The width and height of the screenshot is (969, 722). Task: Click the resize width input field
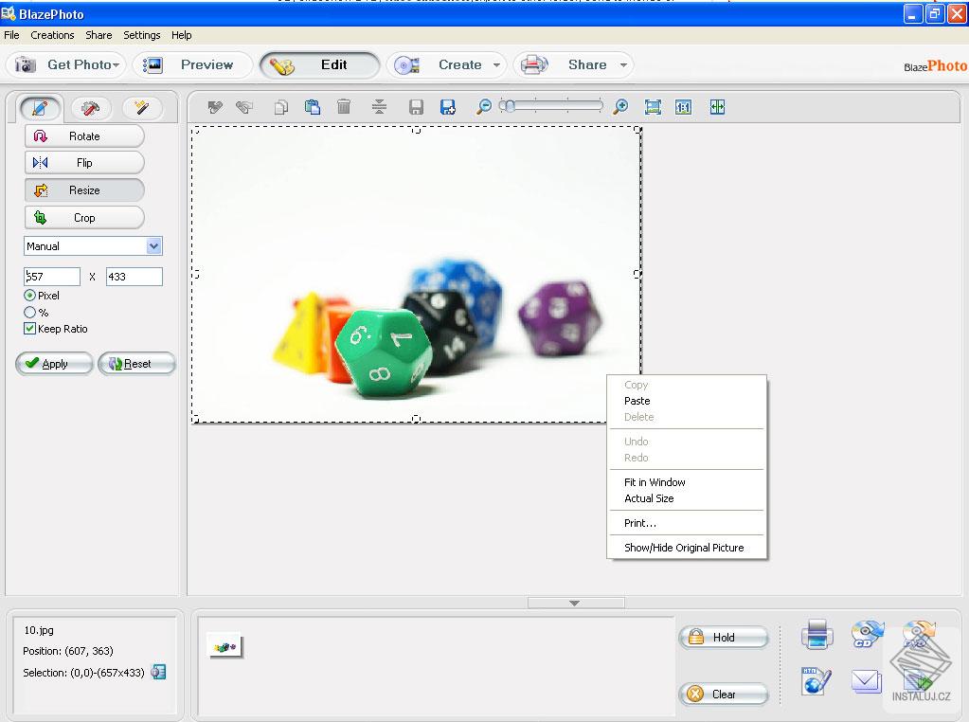pos(52,277)
